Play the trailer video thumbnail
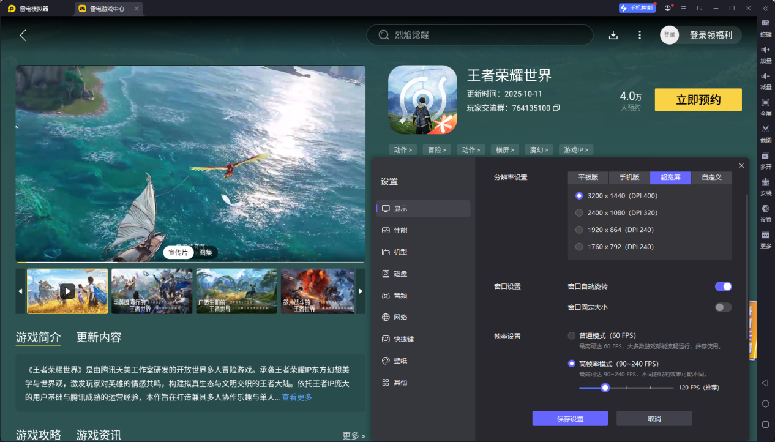The image size is (775, 442). click(67, 291)
